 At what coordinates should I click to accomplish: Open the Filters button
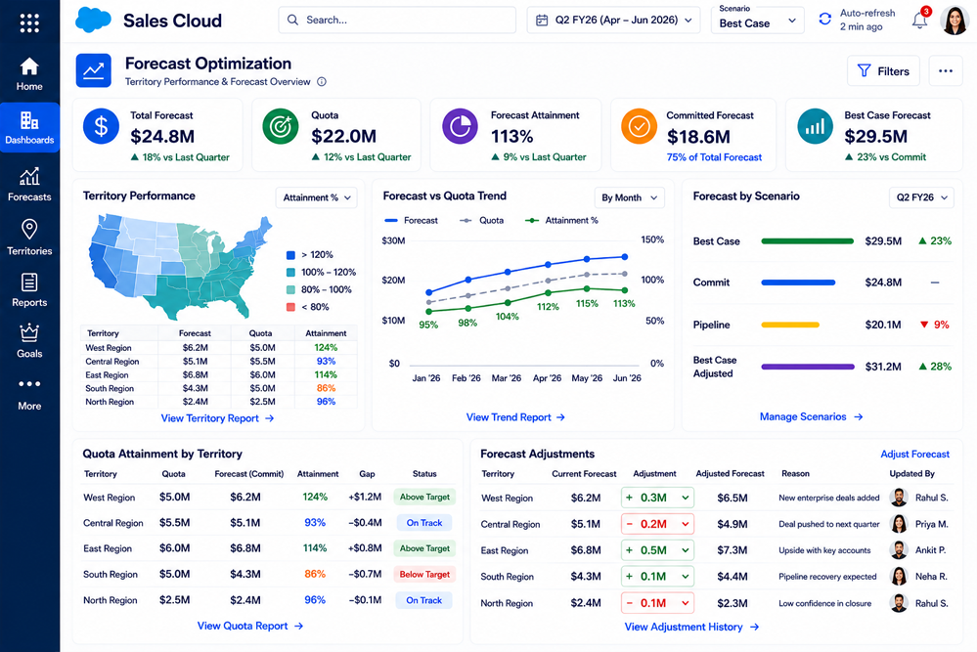[883, 71]
